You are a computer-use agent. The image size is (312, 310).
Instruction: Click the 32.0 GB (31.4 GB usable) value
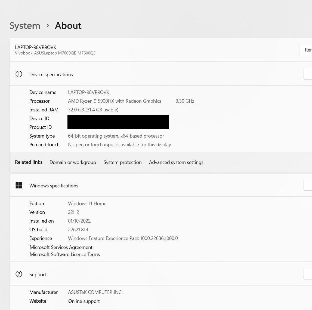pos(93,110)
